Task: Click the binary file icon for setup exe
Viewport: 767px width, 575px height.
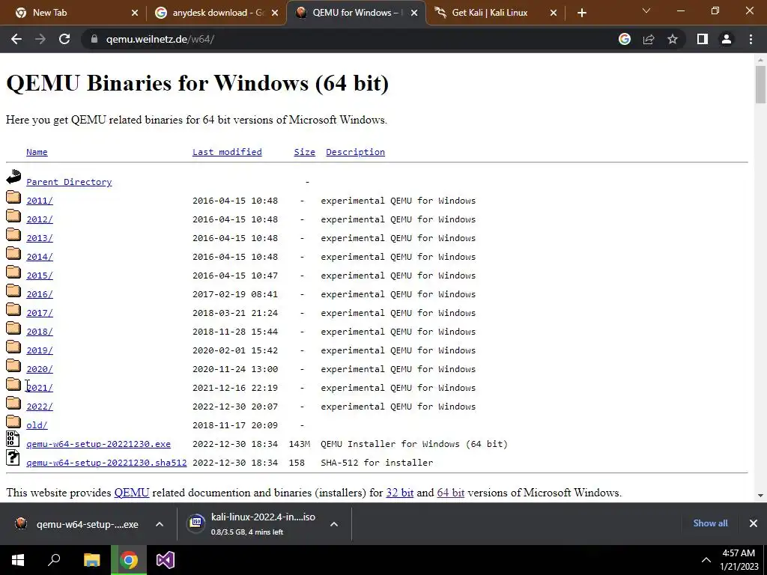Action: coord(13,439)
